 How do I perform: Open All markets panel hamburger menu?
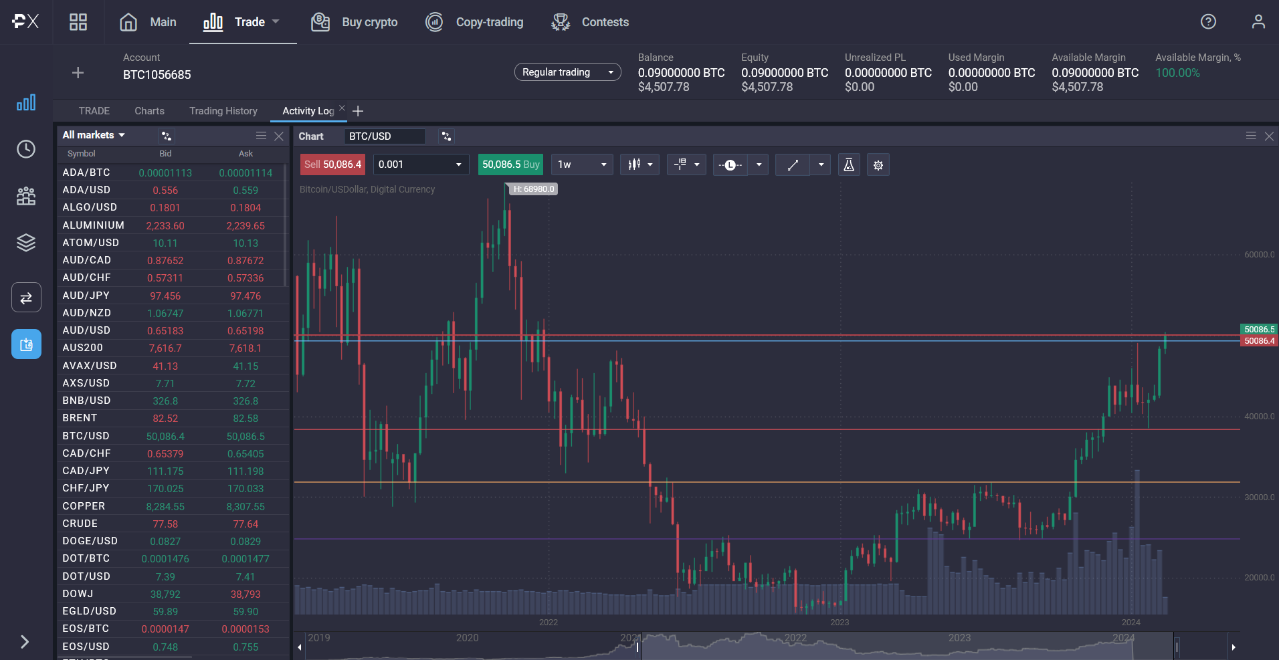(x=261, y=136)
